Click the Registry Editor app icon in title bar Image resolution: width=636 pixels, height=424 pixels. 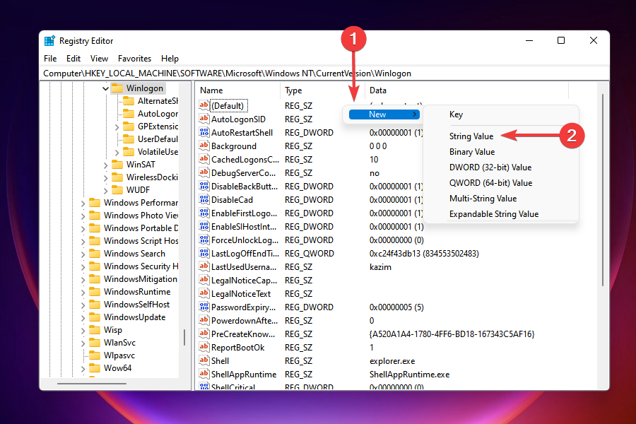(49, 41)
